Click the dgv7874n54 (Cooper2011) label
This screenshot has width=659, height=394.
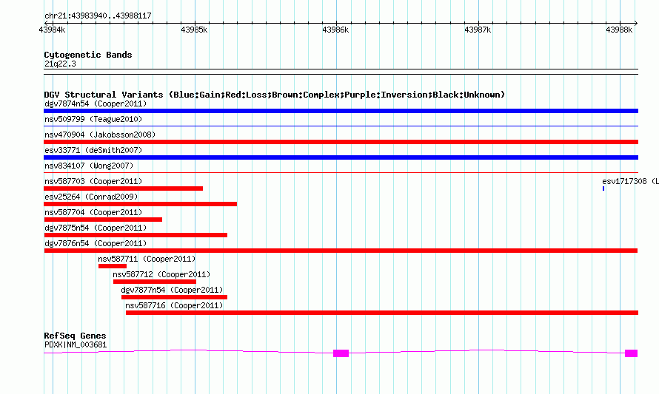pos(96,103)
